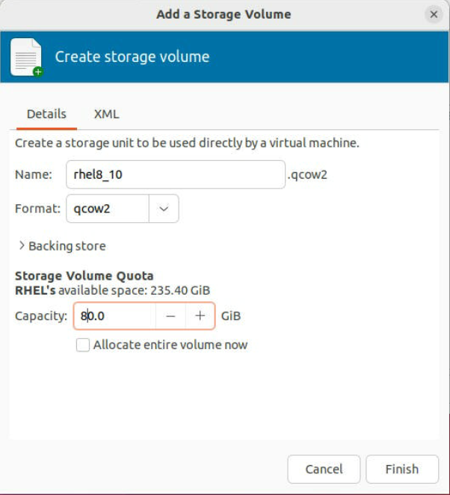Open the XML tab
Image resolution: width=450 pixels, height=495 pixels.
click(106, 114)
